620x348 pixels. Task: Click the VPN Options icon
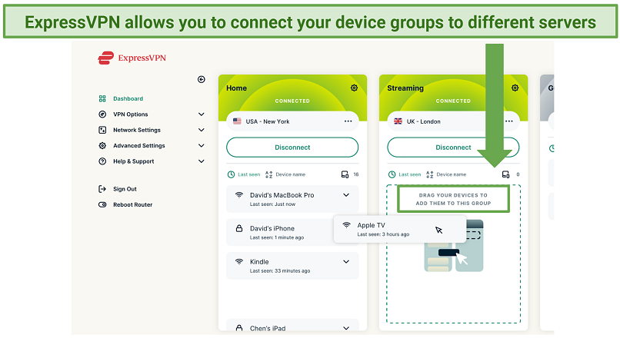pos(102,114)
